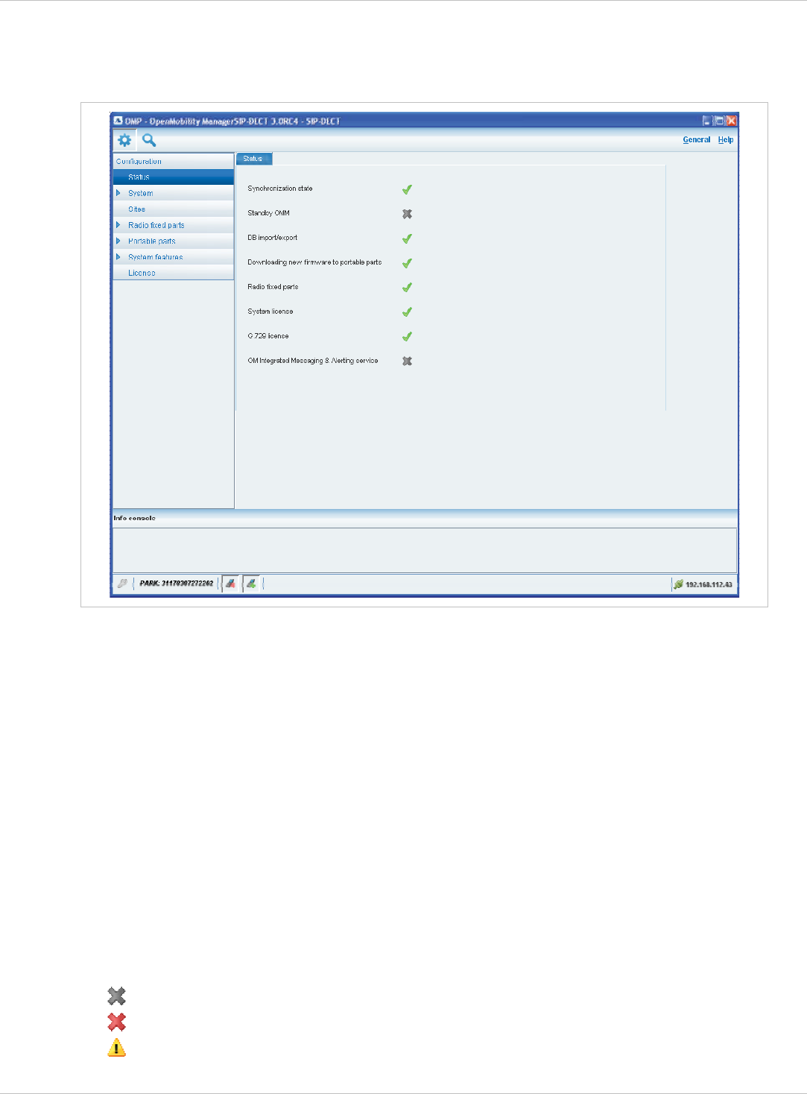Click the yellow warning triangle legend icon
This screenshot has height=1094, width=807.
click(x=116, y=1048)
